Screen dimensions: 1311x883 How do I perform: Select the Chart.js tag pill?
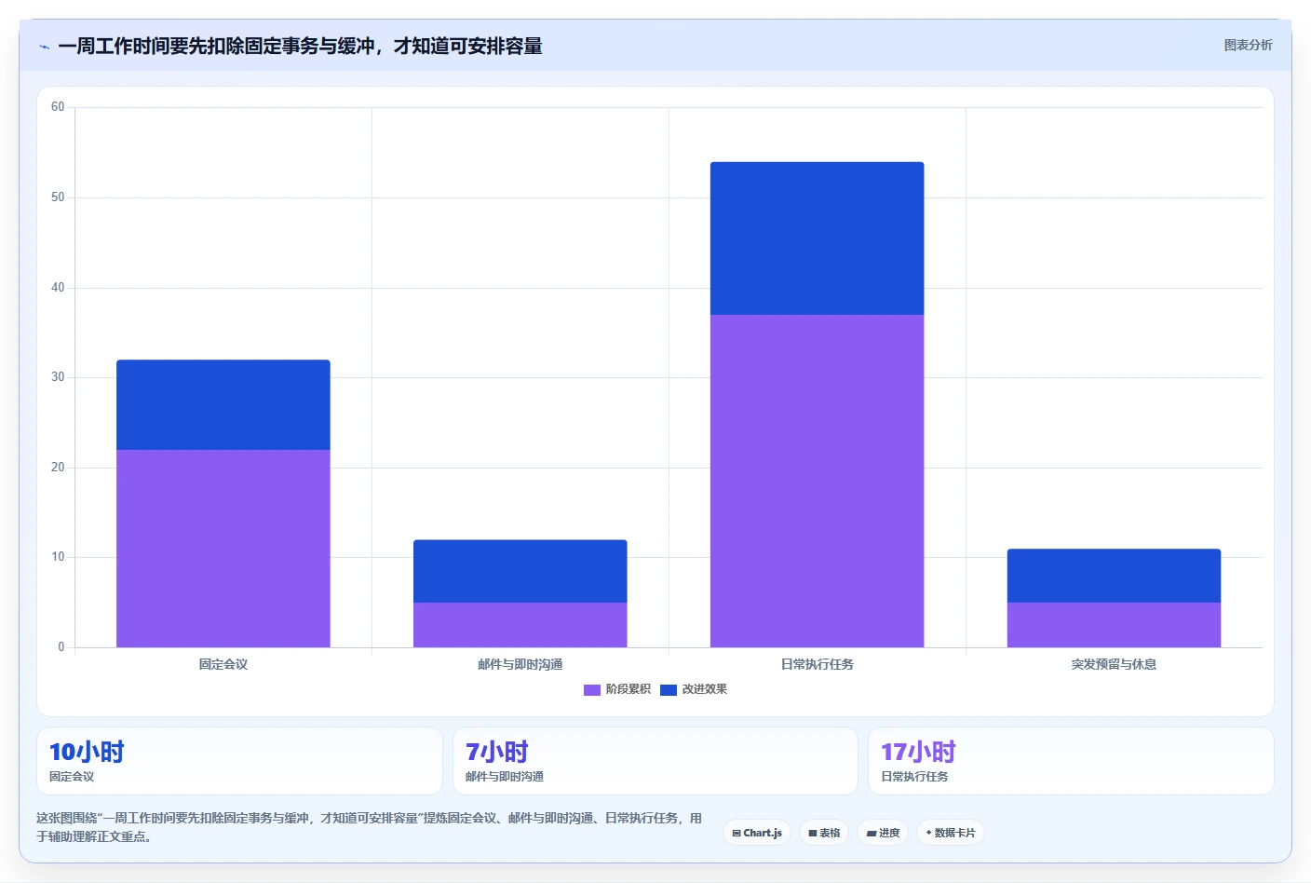click(x=757, y=833)
